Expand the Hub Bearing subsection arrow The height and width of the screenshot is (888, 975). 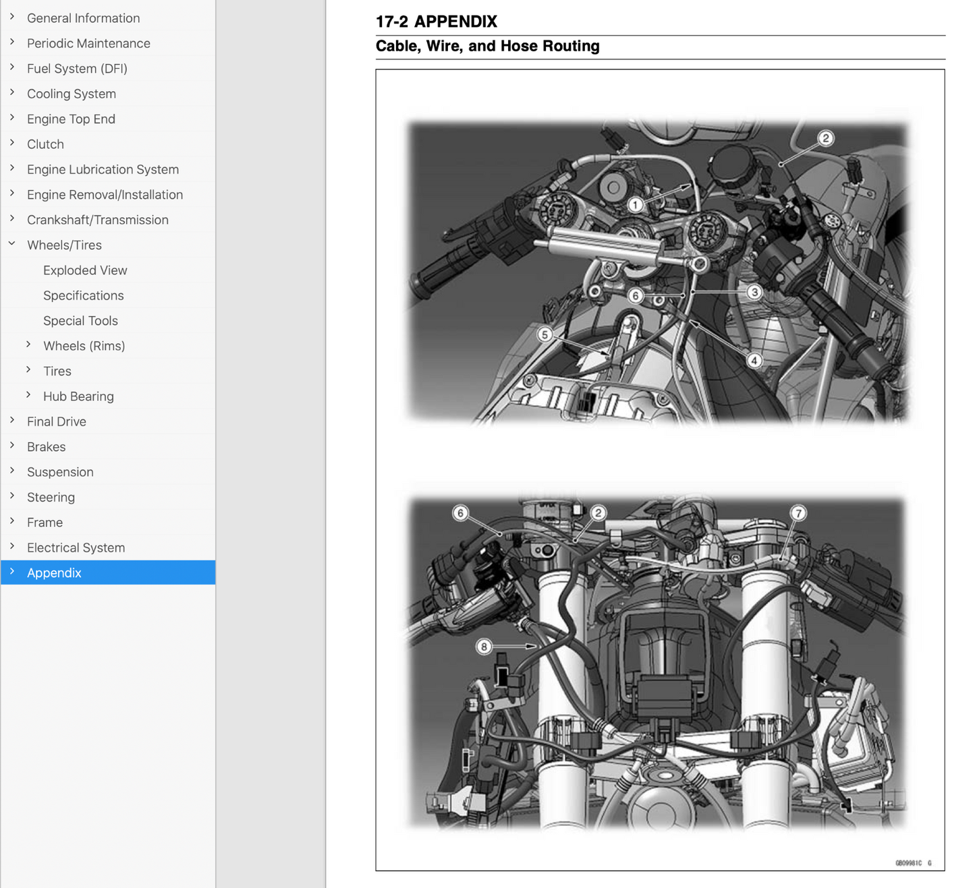(28, 396)
